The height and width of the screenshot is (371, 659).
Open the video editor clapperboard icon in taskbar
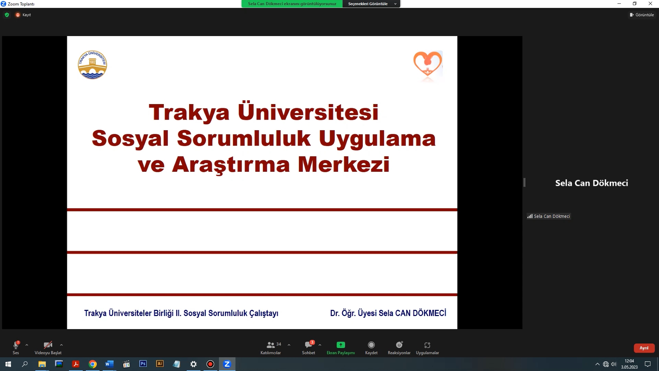126,364
